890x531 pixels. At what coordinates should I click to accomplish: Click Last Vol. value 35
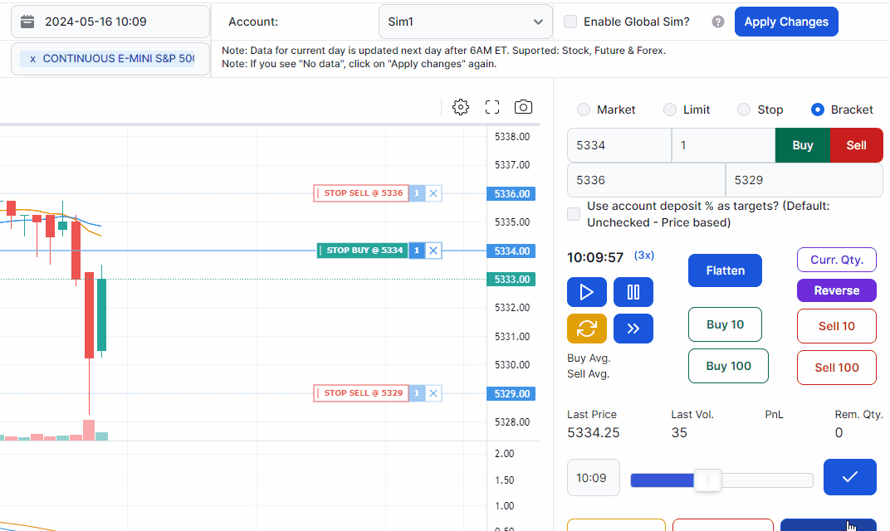pyautogui.click(x=679, y=433)
